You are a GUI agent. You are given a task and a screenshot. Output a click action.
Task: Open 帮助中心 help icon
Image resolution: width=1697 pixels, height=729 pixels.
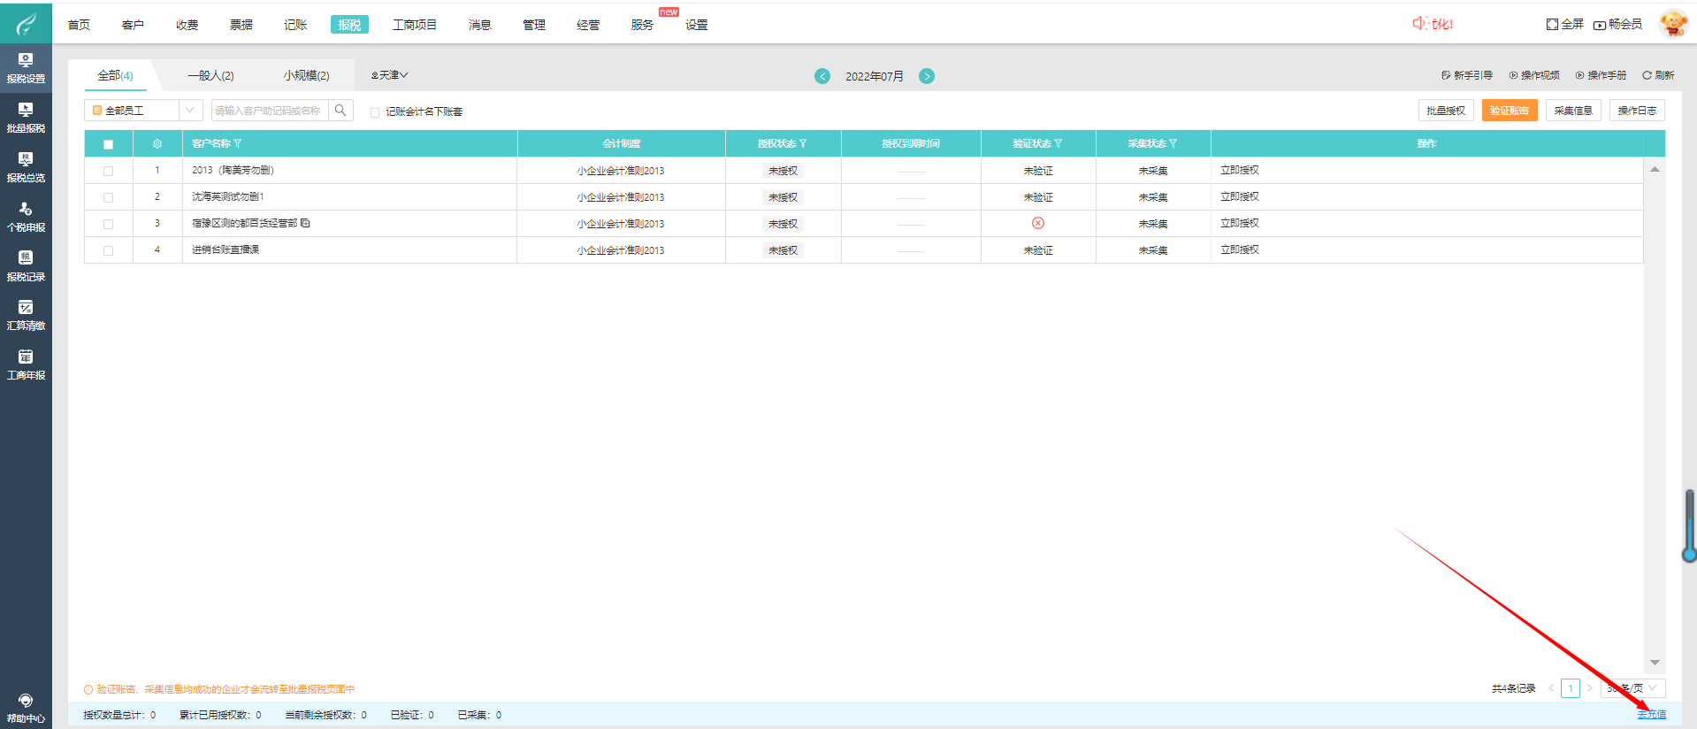(26, 708)
